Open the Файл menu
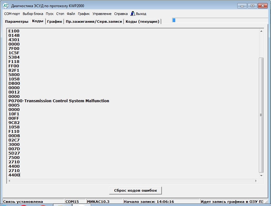This screenshot has width=271, height=206. click(x=71, y=14)
